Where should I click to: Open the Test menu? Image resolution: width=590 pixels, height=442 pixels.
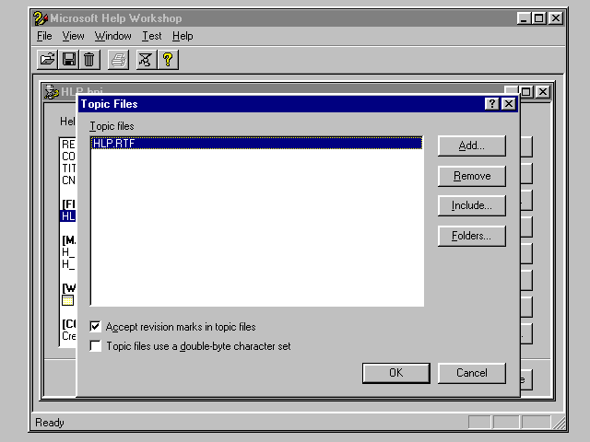point(151,36)
